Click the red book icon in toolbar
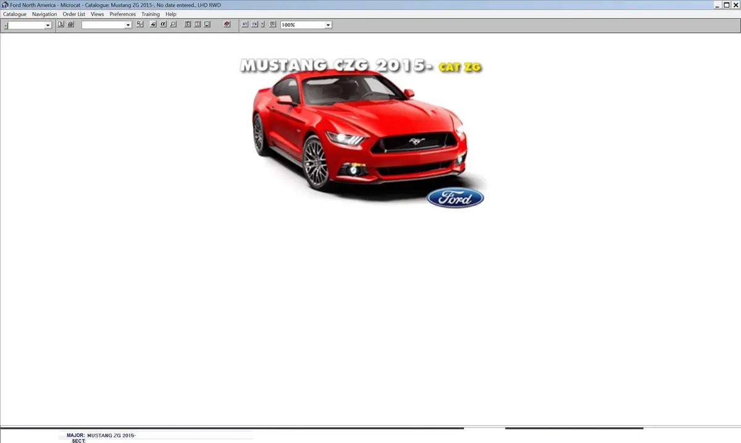The height and width of the screenshot is (443, 741). pyautogui.click(x=227, y=25)
